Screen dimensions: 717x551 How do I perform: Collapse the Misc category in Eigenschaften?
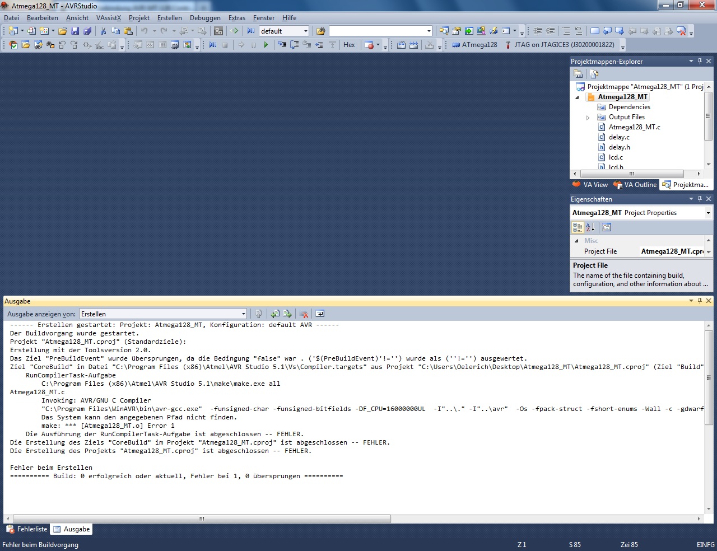coord(576,241)
